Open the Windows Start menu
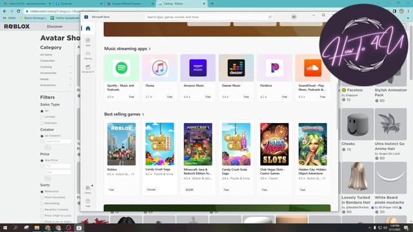 coord(5,227)
